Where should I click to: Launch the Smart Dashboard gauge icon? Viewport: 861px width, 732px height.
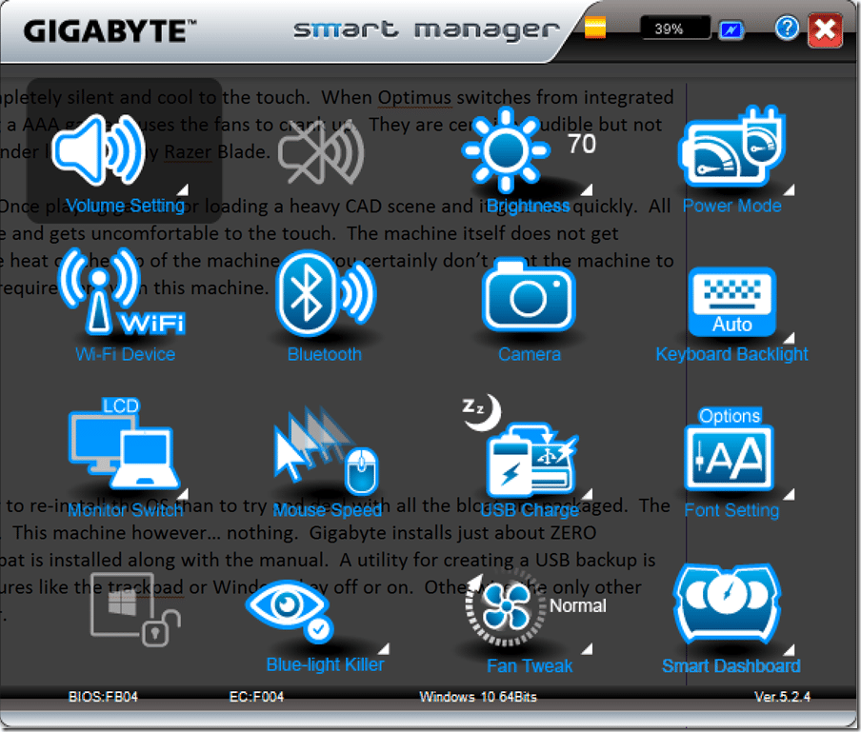pos(727,603)
